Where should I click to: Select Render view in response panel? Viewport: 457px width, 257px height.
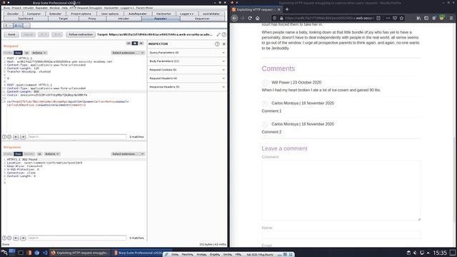(x=29, y=154)
